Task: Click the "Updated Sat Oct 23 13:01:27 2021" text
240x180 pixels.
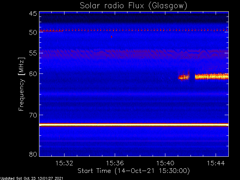Action: click(x=31, y=178)
